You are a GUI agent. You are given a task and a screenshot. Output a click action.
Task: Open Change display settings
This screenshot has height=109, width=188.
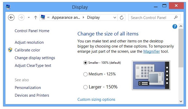pos(35,58)
